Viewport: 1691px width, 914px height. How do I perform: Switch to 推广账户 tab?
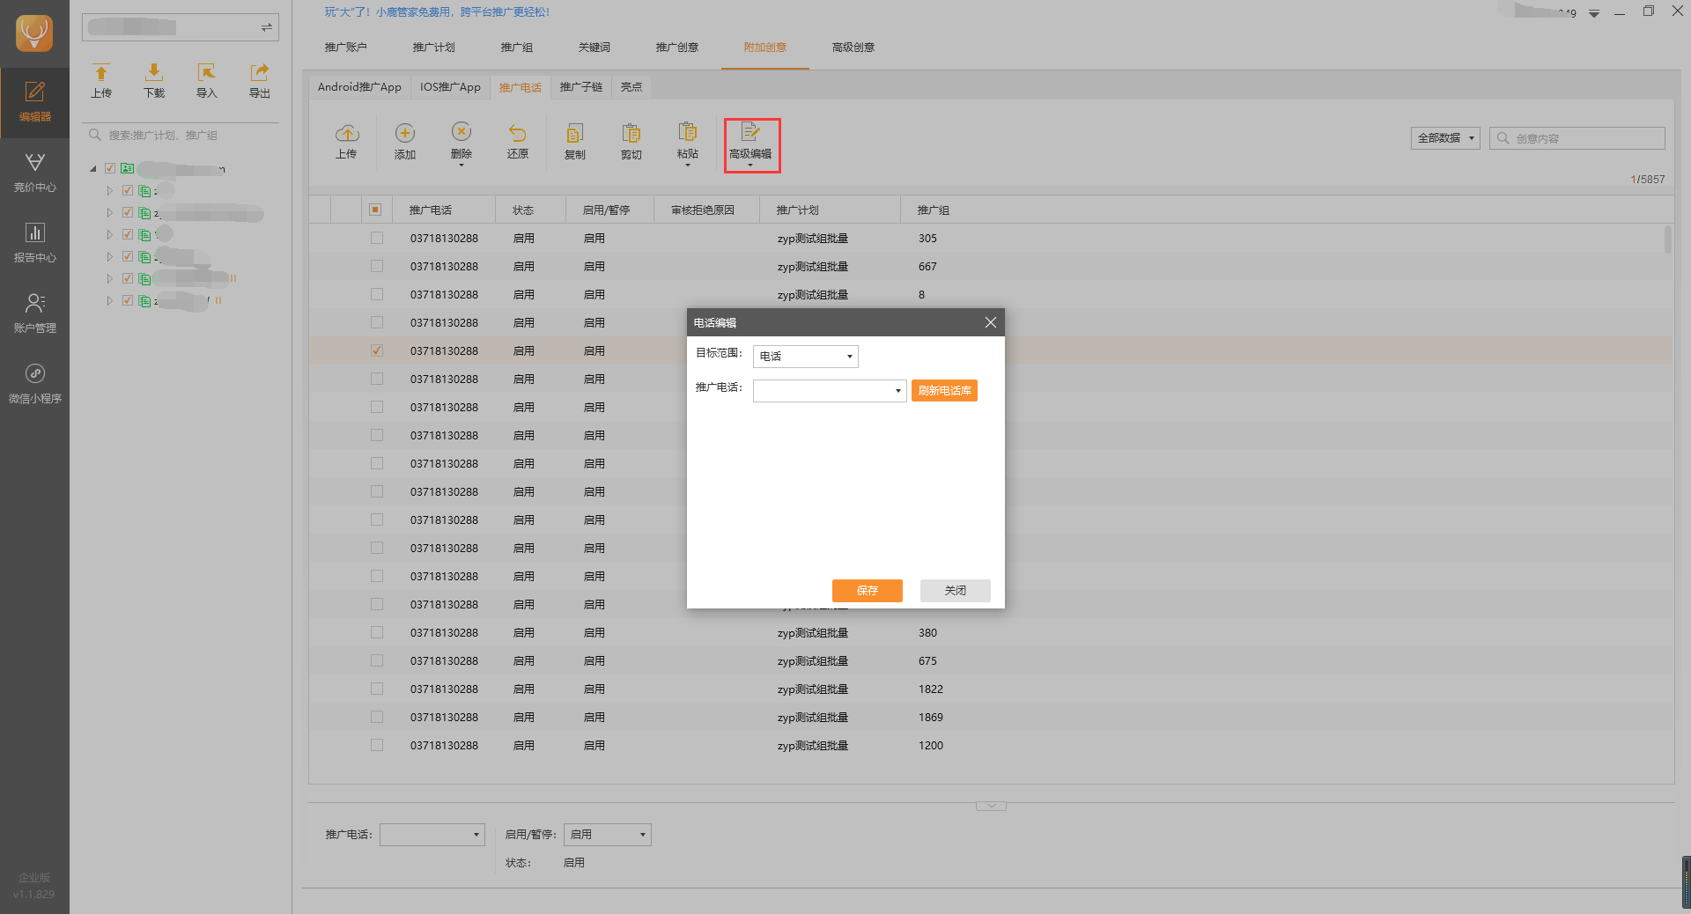pyautogui.click(x=345, y=48)
